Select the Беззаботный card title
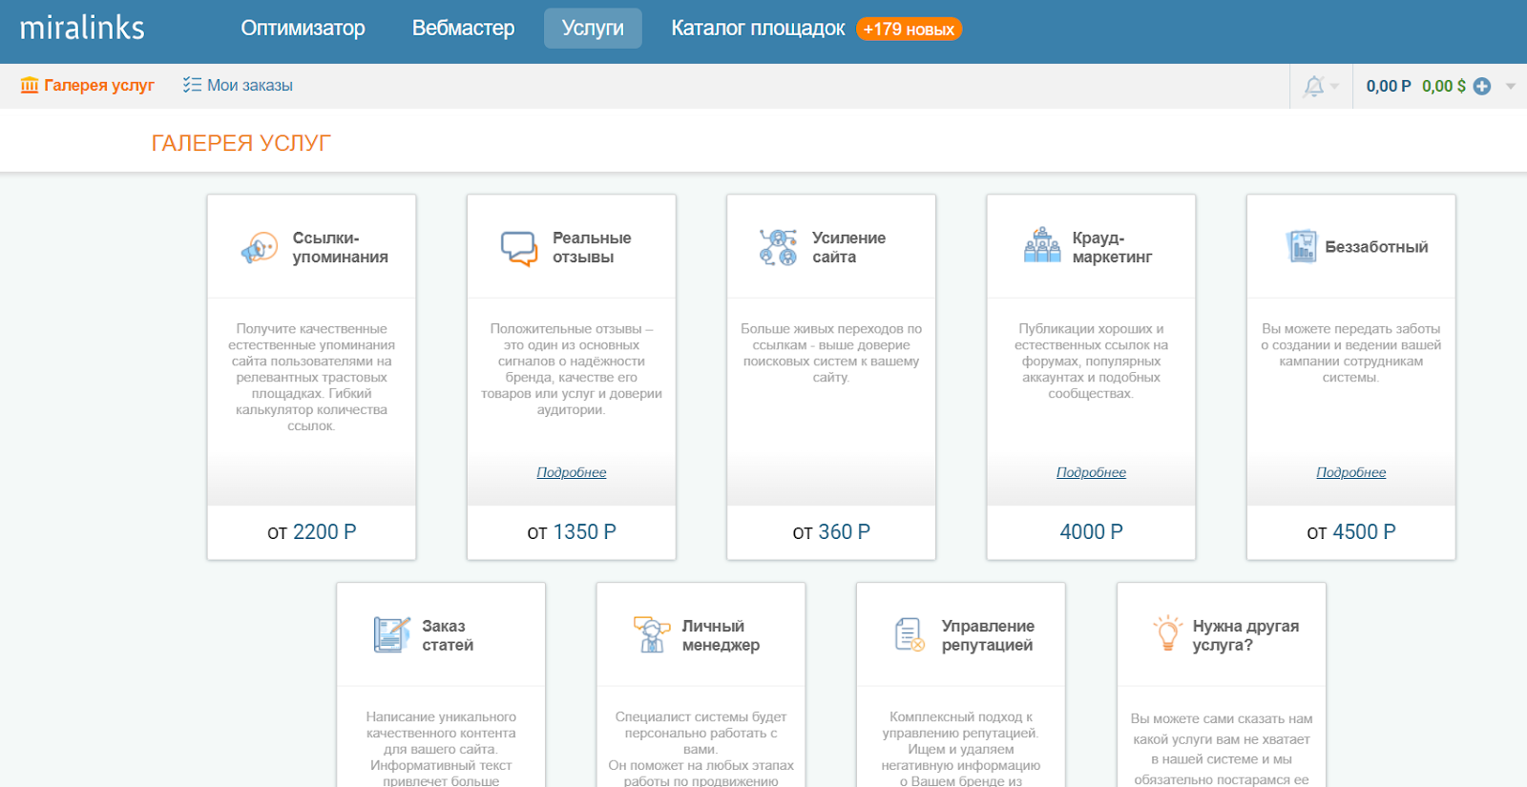This screenshot has width=1527, height=787. pos(1376,247)
